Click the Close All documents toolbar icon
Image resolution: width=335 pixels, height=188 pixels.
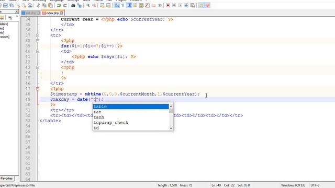[24, 5]
